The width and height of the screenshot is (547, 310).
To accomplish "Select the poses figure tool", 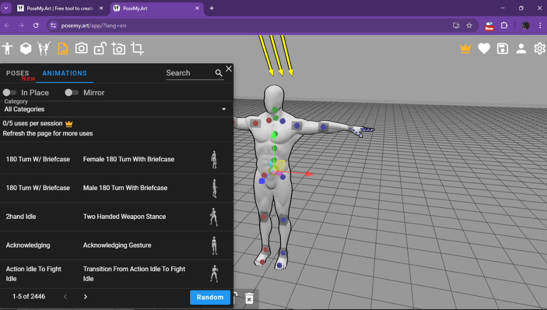I will click(7, 48).
